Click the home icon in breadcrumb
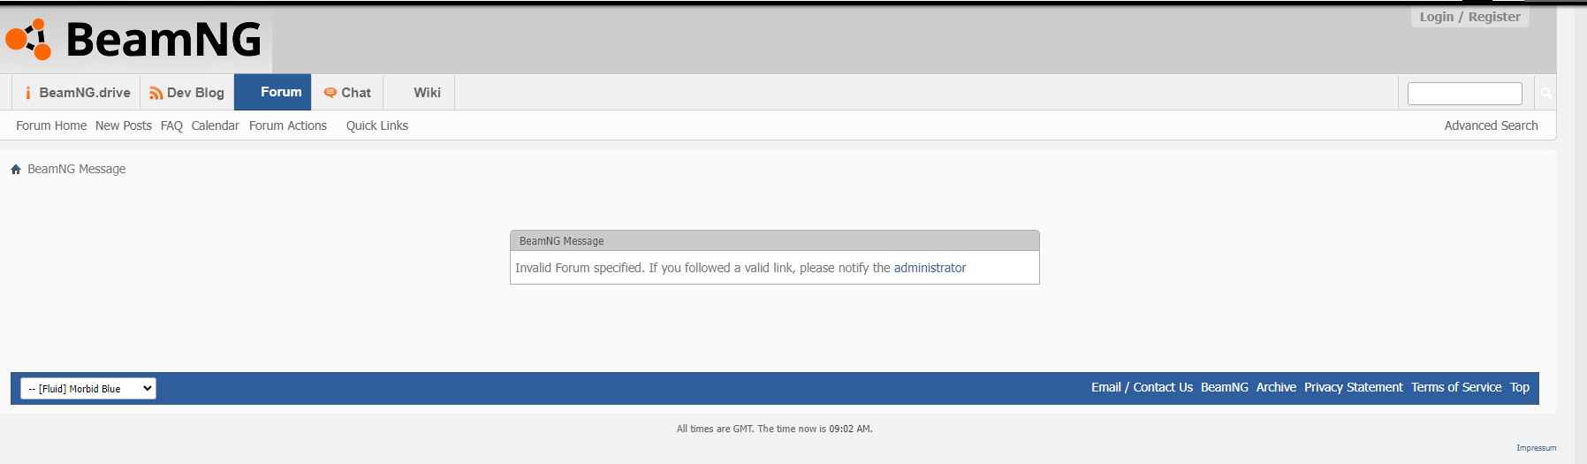The height and width of the screenshot is (464, 1587). 16,170
